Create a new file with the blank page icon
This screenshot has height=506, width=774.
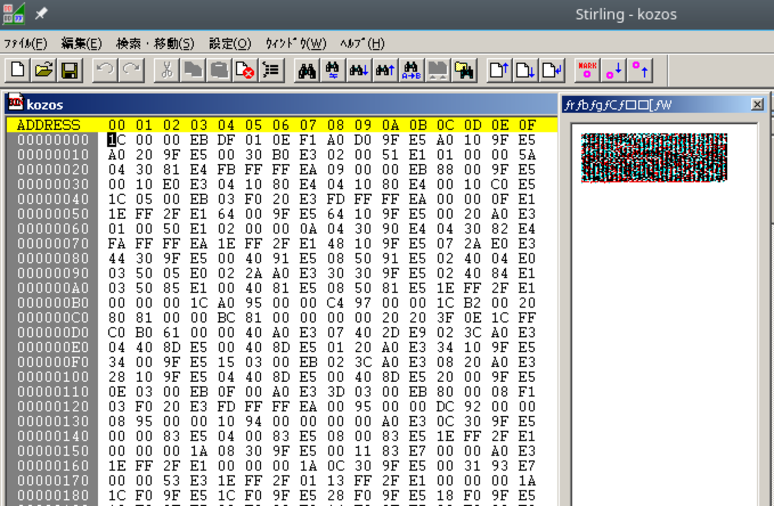(x=18, y=70)
